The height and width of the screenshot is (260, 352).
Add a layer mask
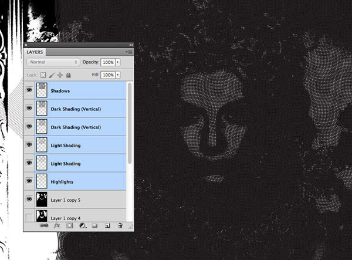(x=69, y=225)
